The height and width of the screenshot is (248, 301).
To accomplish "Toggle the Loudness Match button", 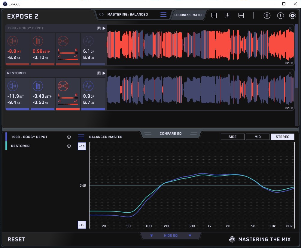I will point(189,15).
